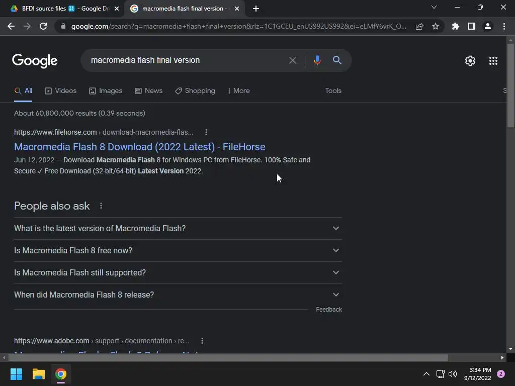The height and width of the screenshot is (386, 515).
Task: Open File Explorer from the taskbar
Action: coord(38,374)
